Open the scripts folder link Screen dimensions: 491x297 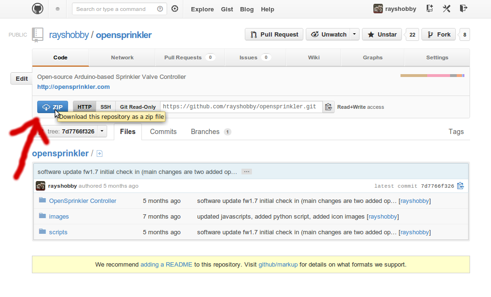pos(58,232)
